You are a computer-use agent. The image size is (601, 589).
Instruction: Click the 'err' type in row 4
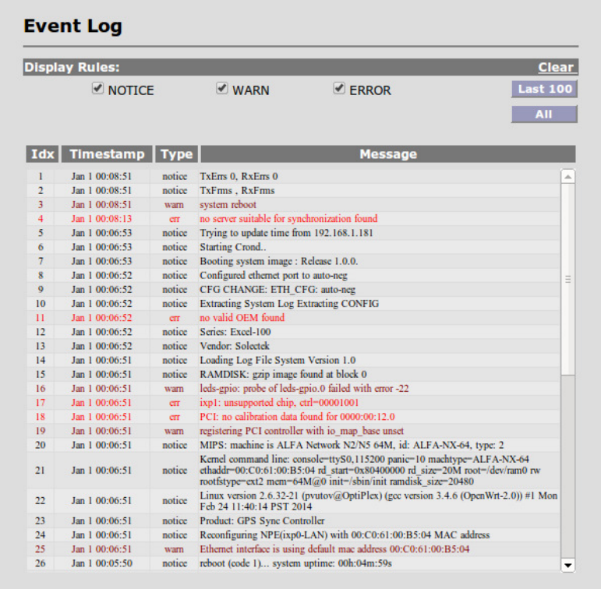tap(175, 219)
